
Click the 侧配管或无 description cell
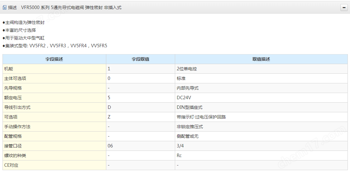(261, 136)
